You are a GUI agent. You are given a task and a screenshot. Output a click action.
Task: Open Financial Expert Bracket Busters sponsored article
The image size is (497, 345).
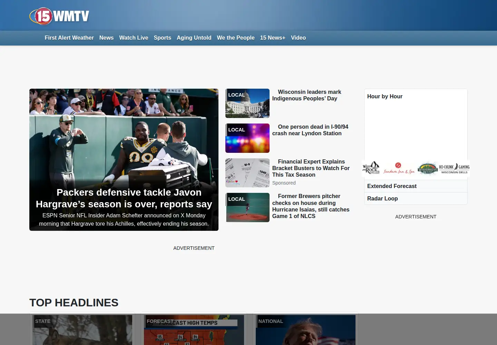(311, 168)
